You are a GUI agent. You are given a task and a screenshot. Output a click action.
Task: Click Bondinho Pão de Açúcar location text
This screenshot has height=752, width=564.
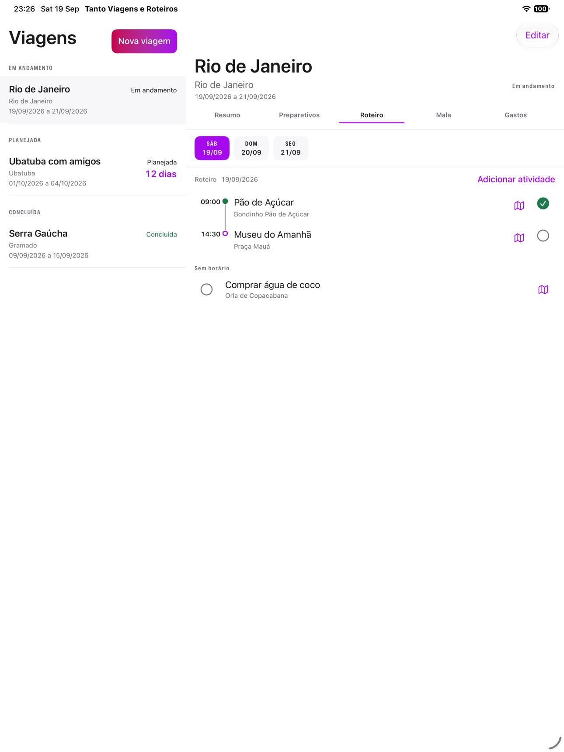pyautogui.click(x=272, y=214)
